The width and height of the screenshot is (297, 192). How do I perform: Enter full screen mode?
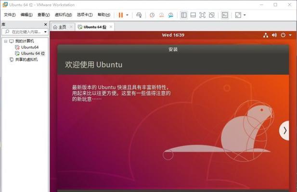point(202,15)
